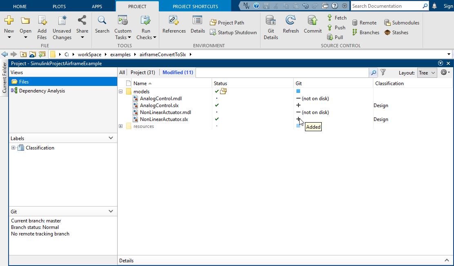The image size is (454, 266).
Task: Click the PROJECT tab
Action: point(137,7)
